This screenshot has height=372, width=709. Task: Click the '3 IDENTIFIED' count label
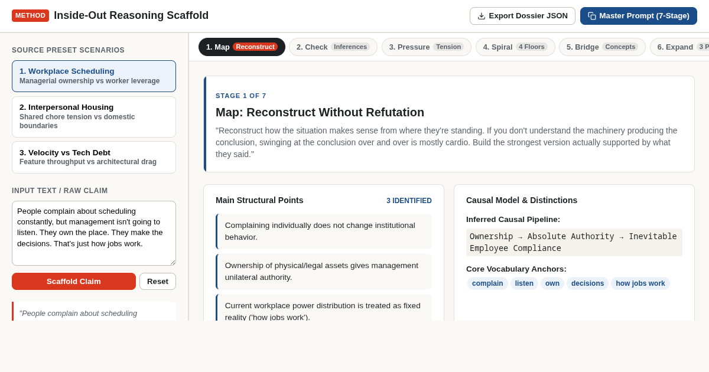(409, 201)
